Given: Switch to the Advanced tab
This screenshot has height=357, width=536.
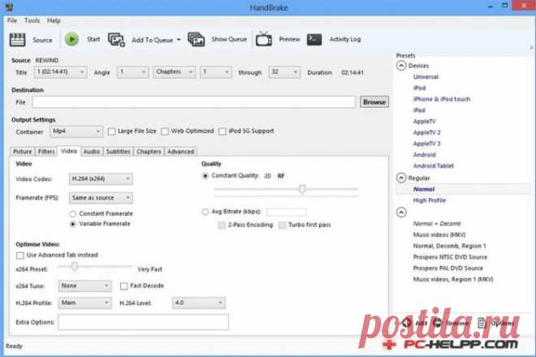Looking at the screenshot, I should click(181, 152).
